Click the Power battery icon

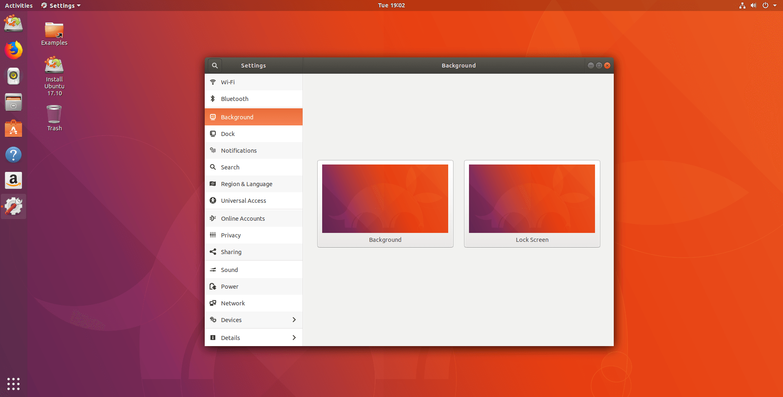coord(213,286)
